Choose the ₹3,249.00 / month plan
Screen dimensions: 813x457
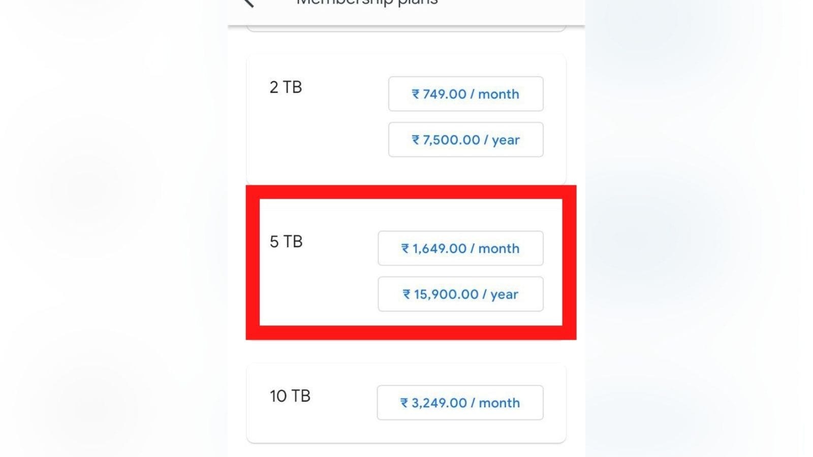460,403
